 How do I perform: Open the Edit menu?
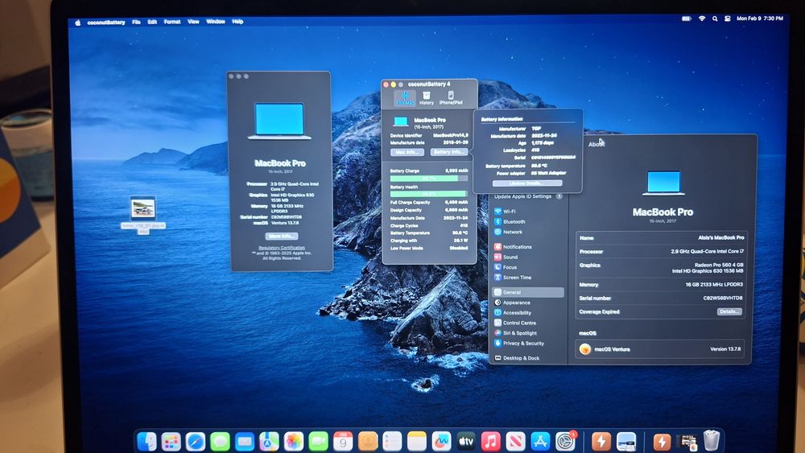[152, 22]
